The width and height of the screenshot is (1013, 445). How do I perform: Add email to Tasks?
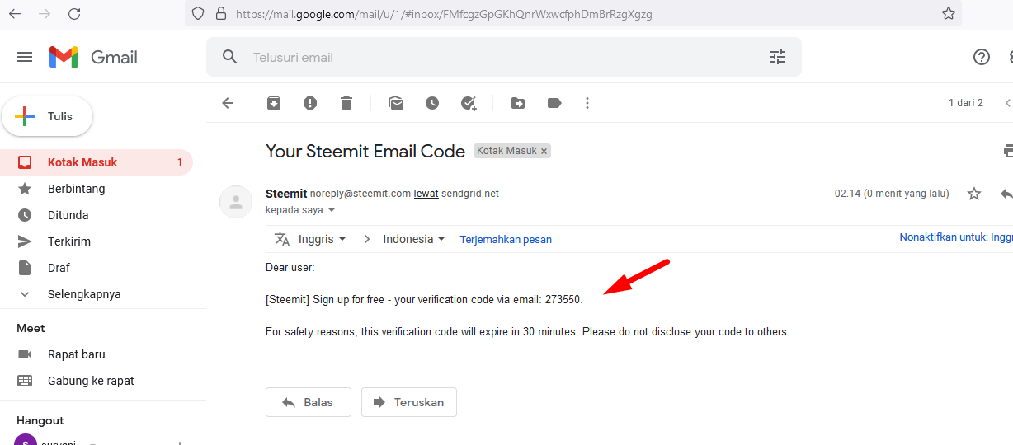pyautogui.click(x=469, y=103)
